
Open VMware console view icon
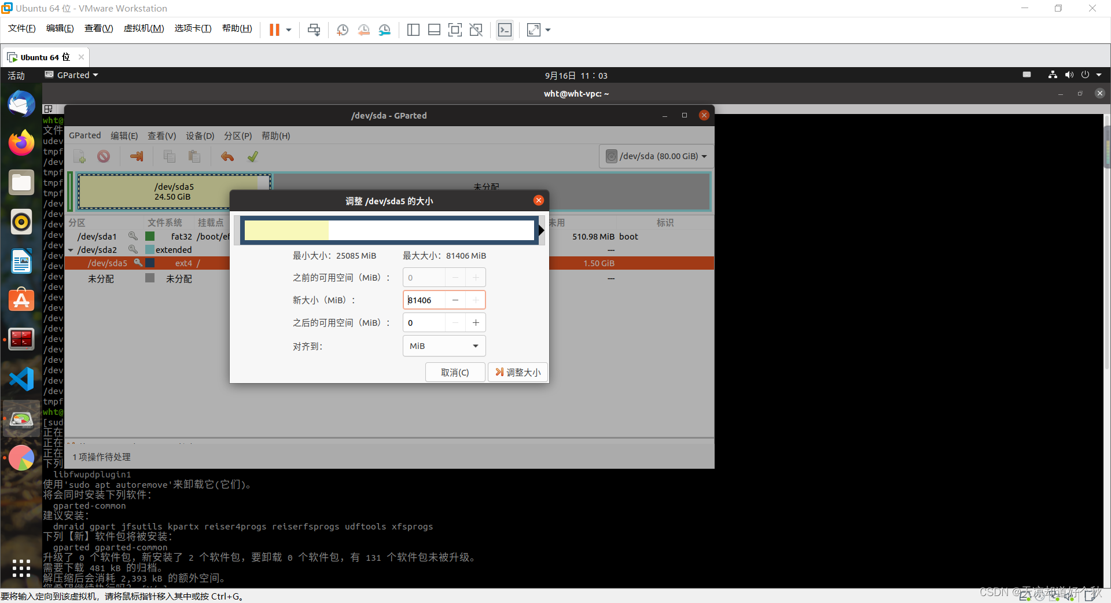pos(505,30)
